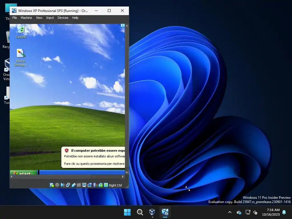Click the VM window's corner size grip

coord(127,186)
